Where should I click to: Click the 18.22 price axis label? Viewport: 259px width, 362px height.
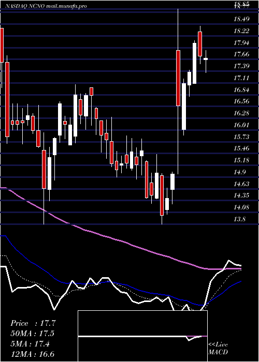pos(241,31)
